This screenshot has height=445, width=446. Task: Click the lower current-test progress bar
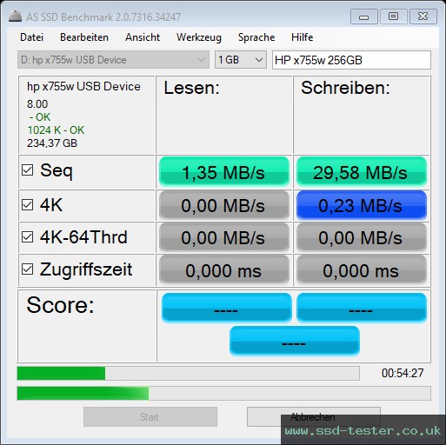(x=224, y=393)
